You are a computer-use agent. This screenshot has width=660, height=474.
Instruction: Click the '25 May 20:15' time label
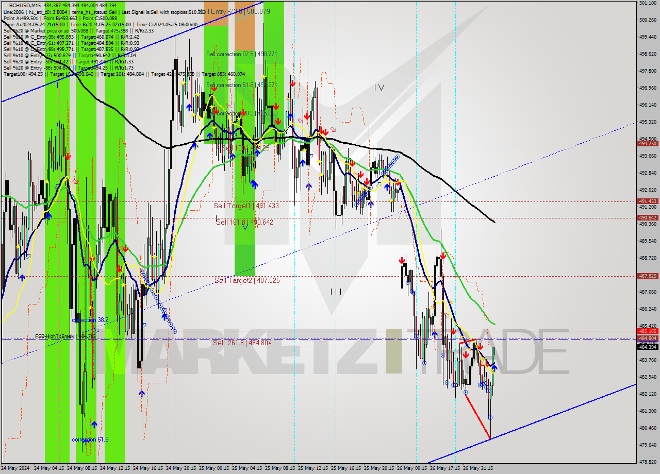[x=379, y=469]
